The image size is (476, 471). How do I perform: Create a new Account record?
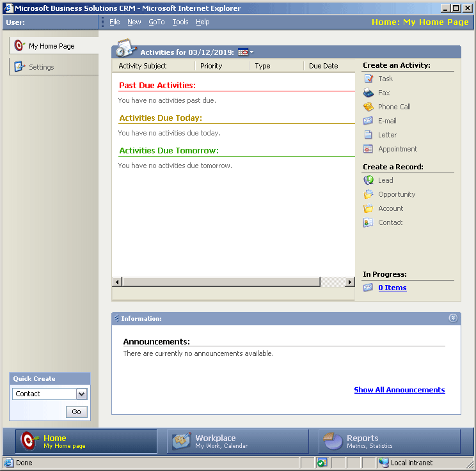click(x=390, y=208)
